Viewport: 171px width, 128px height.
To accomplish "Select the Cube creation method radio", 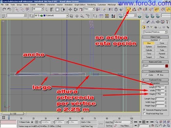I will pyautogui.click(x=147, y=75).
